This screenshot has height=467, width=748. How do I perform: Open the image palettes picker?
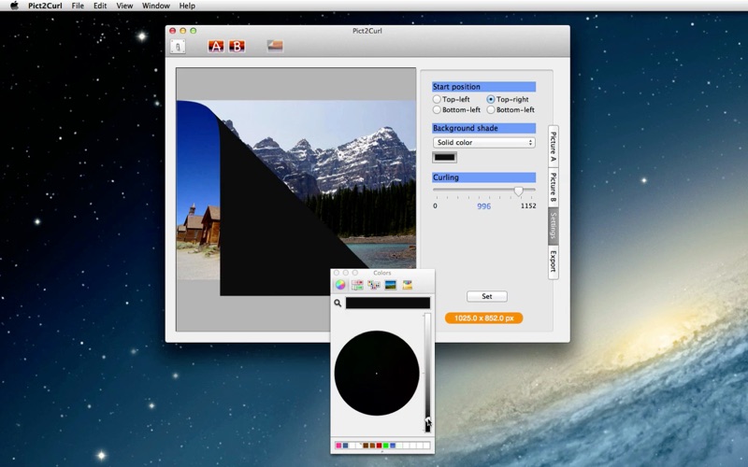coord(390,285)
